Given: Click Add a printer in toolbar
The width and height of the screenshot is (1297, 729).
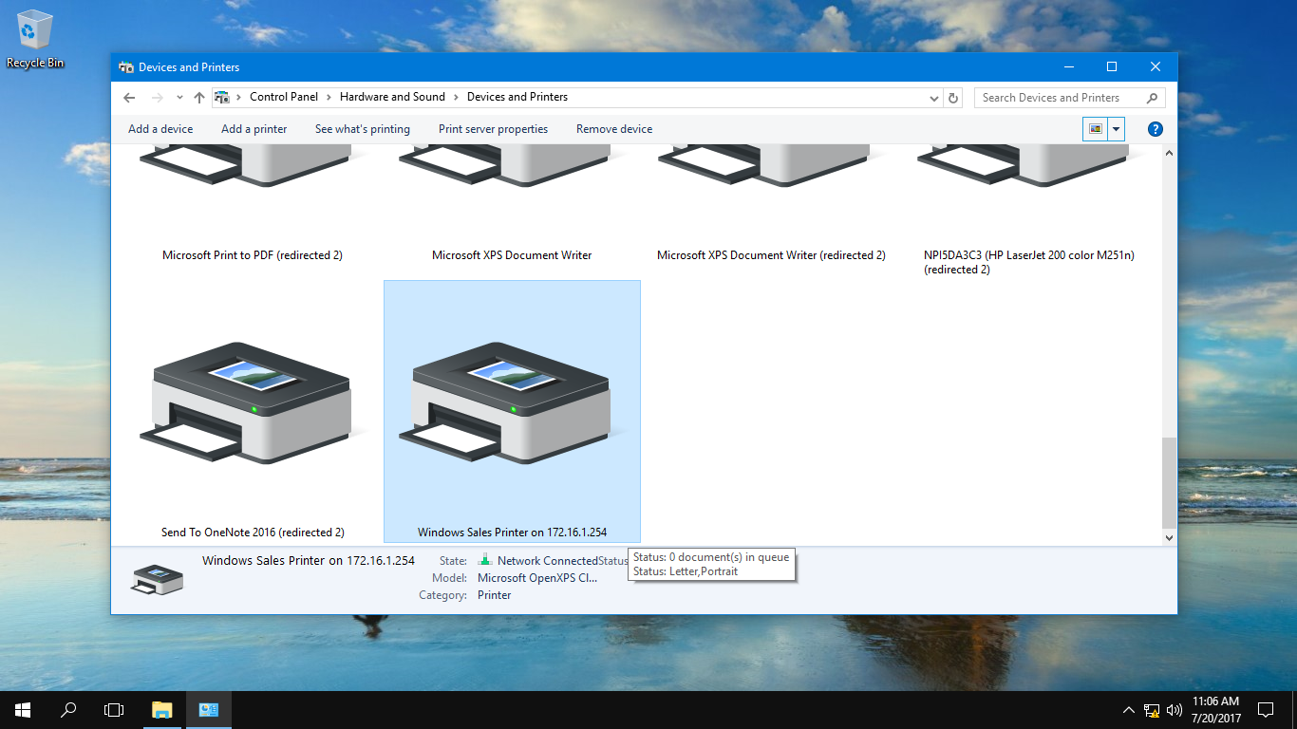Looking at the screenshot, I should pos(254,129).
